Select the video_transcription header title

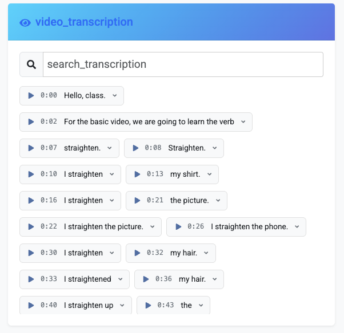click(x=84, y=22)
